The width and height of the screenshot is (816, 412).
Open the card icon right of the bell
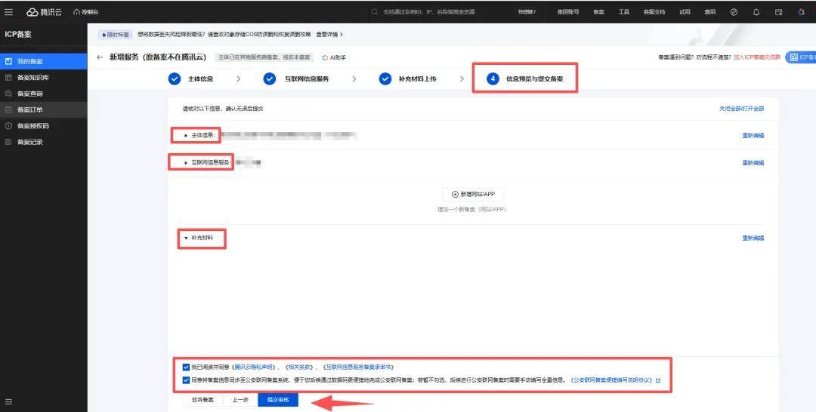pyautogui.click(x=778, y=12)
